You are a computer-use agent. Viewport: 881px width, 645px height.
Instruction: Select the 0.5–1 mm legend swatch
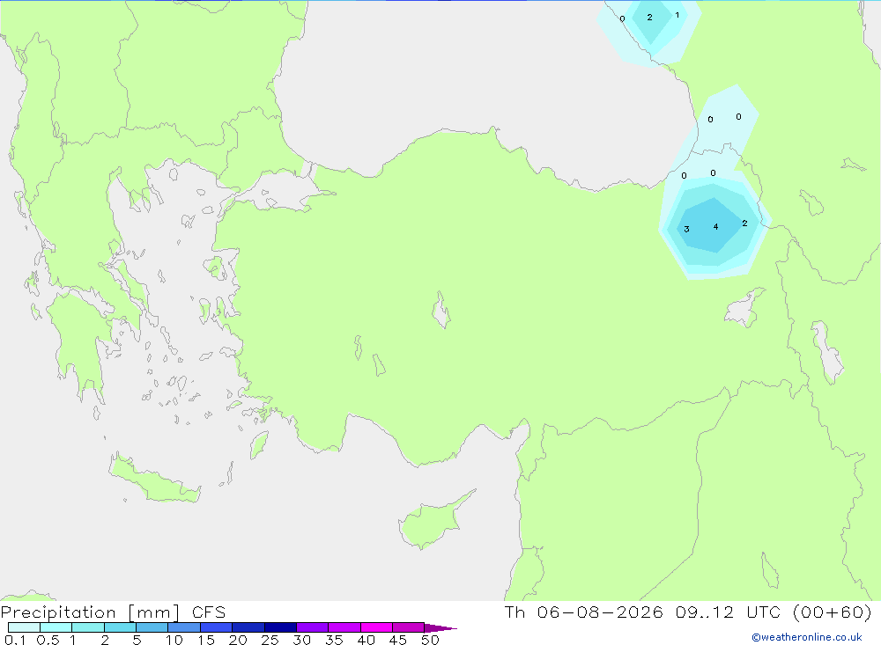(56, 627)
